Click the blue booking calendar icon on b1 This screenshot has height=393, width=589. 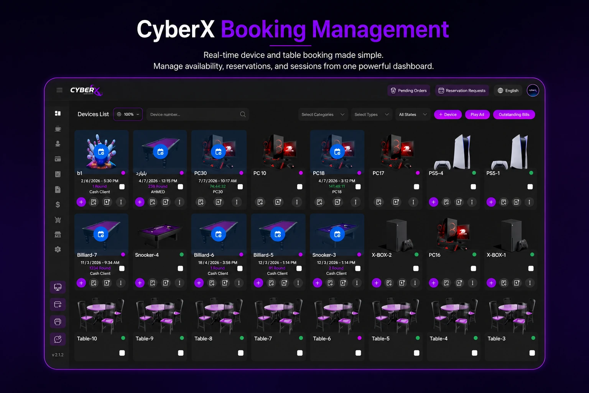coord(101,152)
